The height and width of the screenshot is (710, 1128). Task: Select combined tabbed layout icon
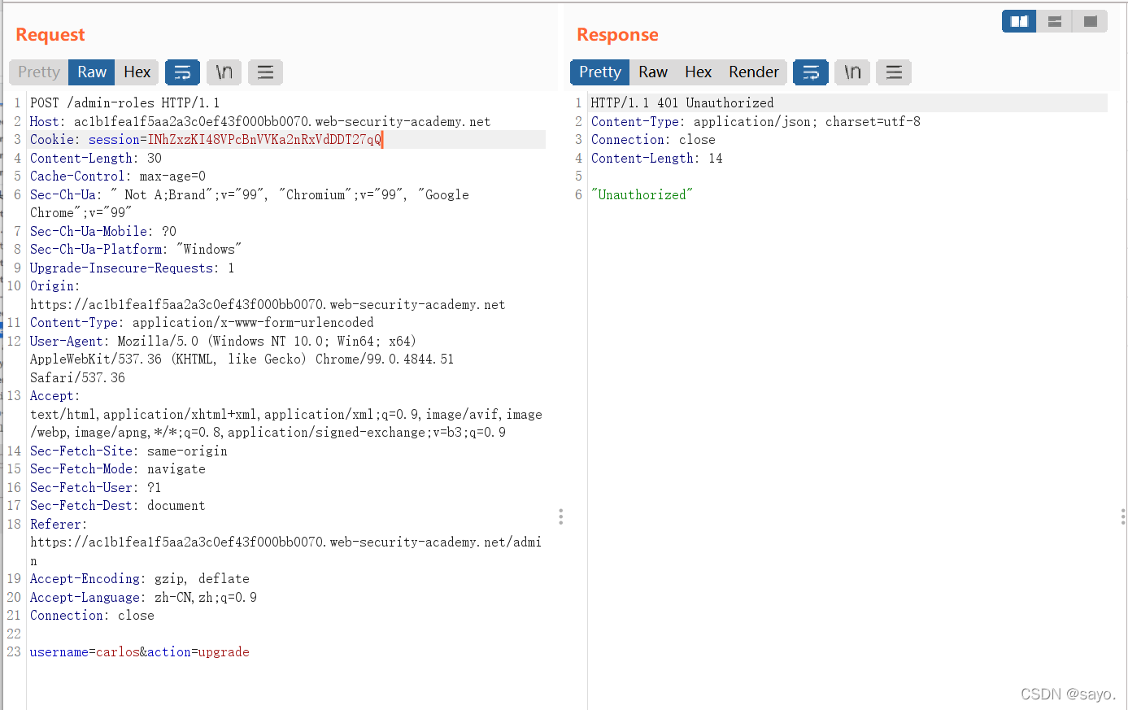(1091, 21)
